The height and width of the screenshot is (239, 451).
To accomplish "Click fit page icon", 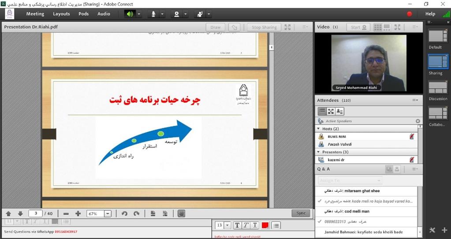I will [153, 214].
